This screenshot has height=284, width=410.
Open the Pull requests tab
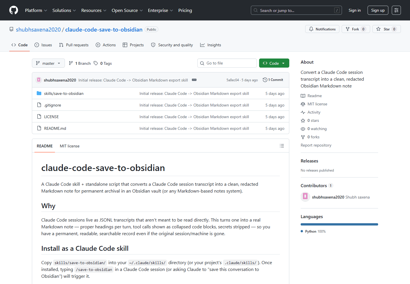tap(74, 45)
